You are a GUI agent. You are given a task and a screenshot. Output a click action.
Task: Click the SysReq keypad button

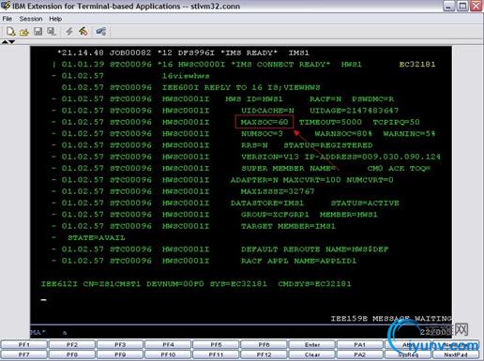408,354
